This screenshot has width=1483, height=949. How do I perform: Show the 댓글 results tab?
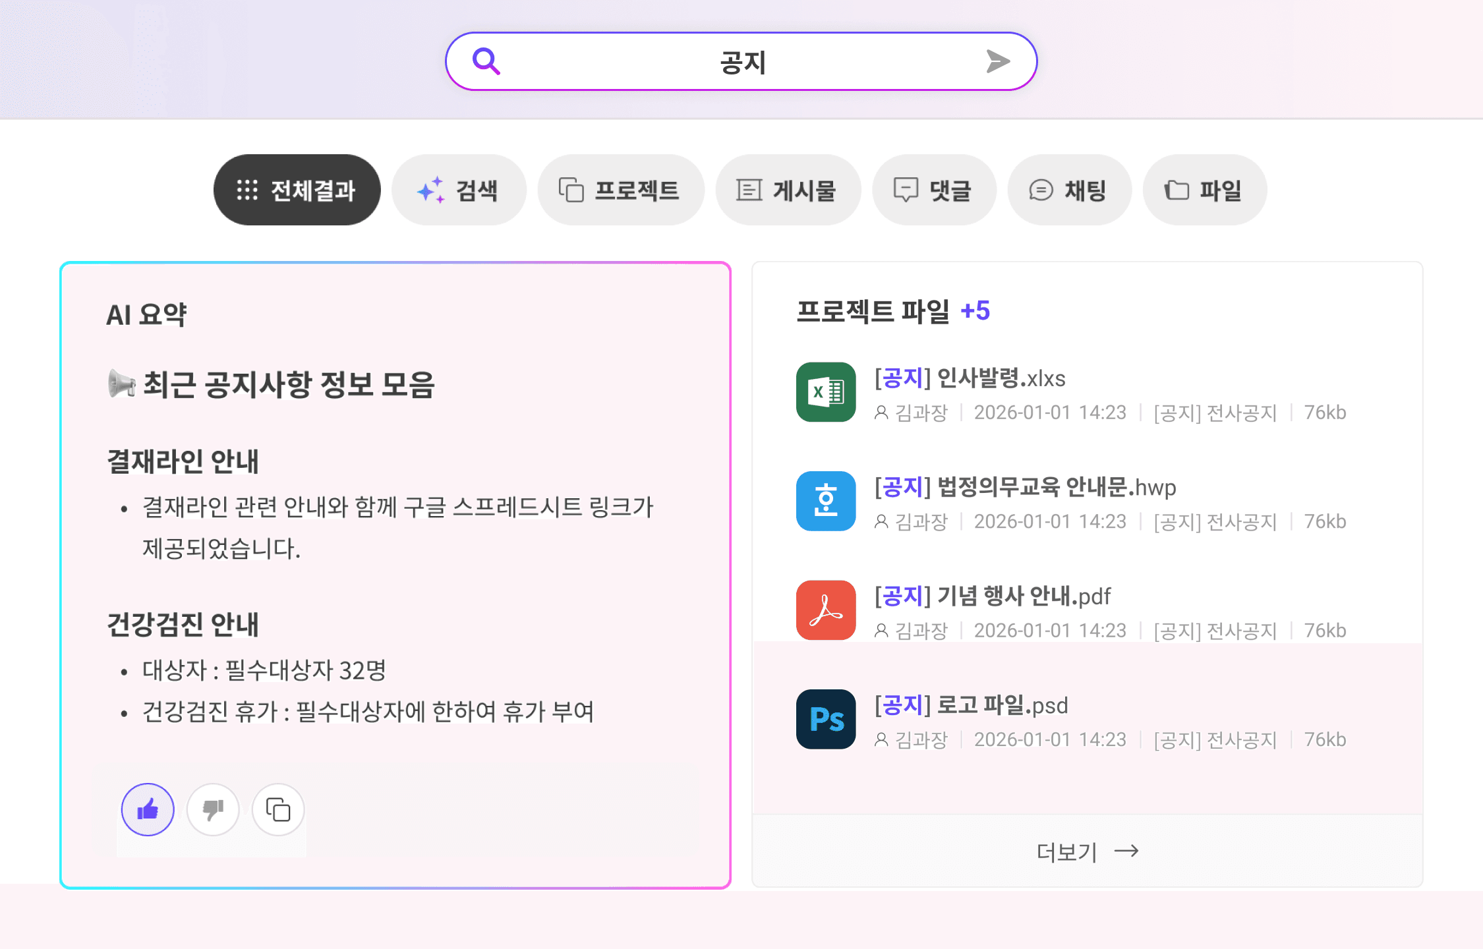point(933,190)
